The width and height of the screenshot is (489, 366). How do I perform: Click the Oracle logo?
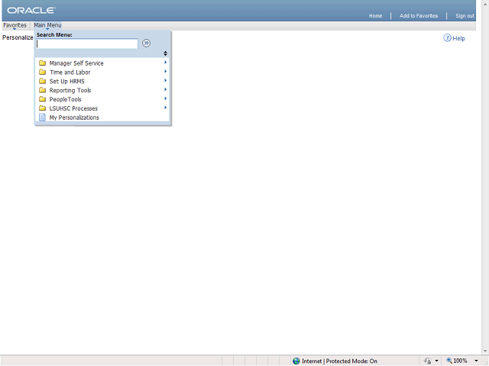click(x=31, y=10)
